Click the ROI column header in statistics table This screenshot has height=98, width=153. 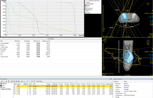(x=1, y=41)
